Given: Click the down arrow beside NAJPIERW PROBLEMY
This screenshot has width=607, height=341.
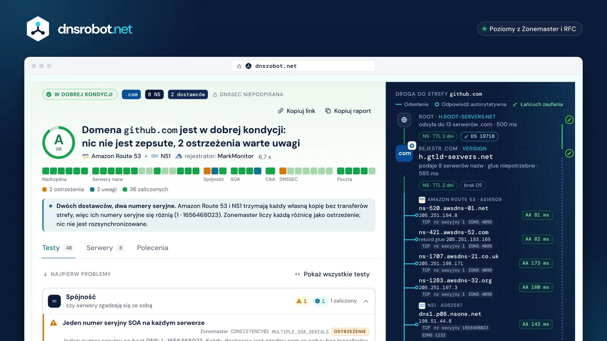Looking at the screenshot, I should (x=45, y=274).
